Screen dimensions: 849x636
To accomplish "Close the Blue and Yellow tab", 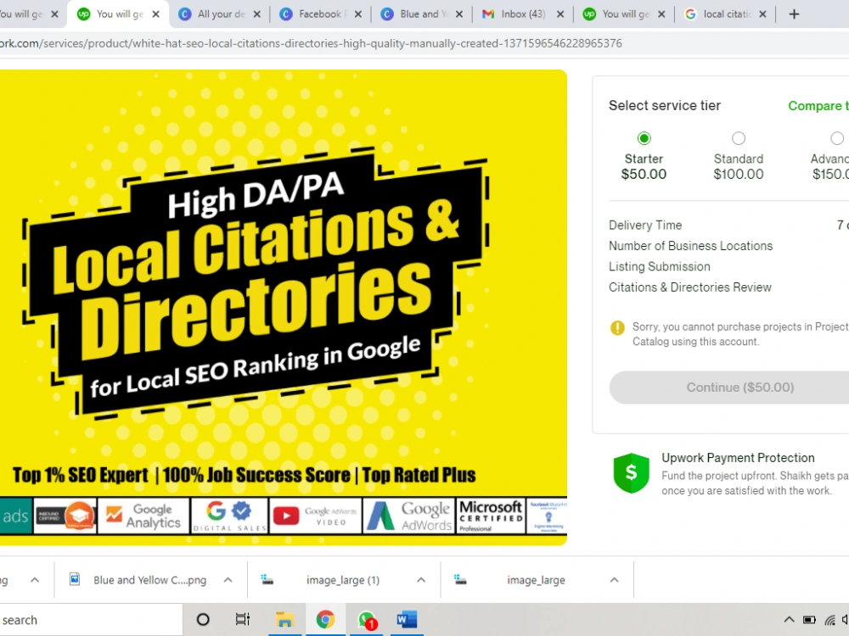I will [459, 14].
